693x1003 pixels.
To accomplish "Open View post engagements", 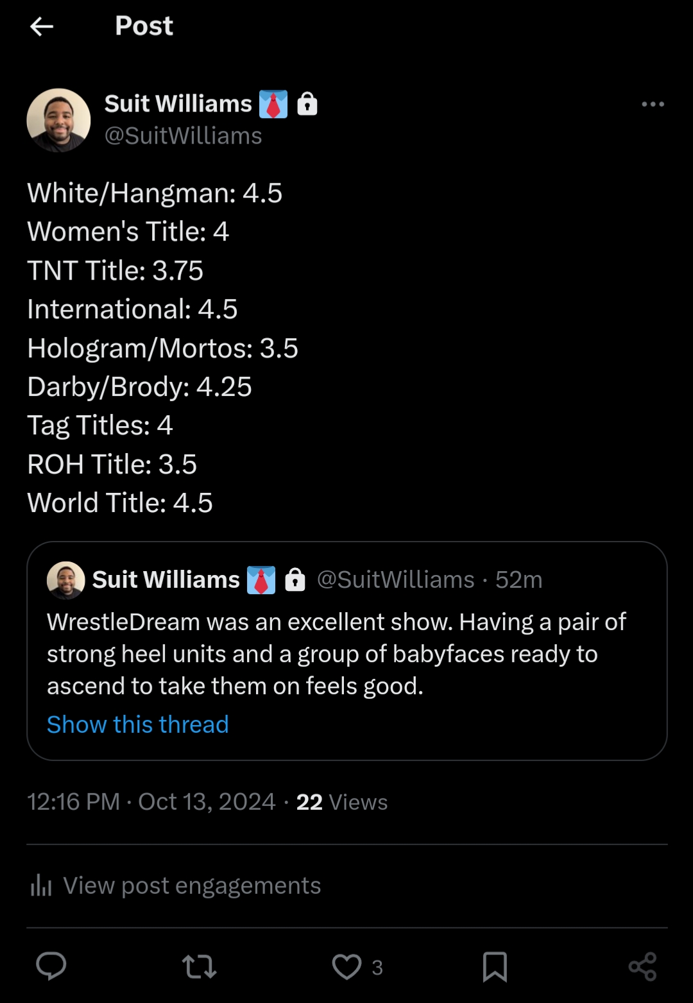I will [191, 886].
